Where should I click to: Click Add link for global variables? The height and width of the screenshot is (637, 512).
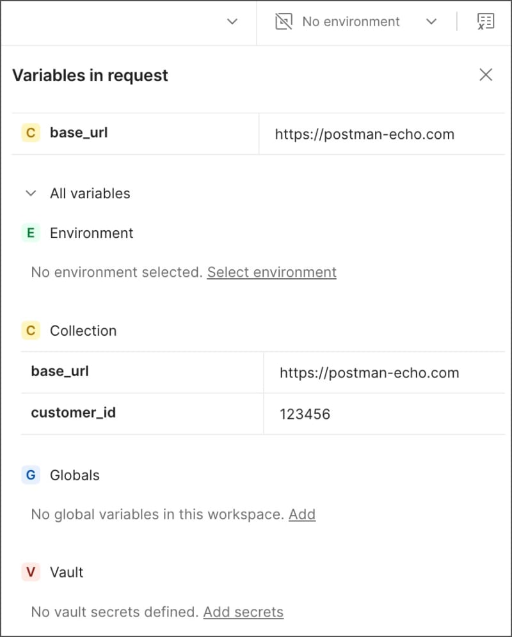[x=302, y=514]
